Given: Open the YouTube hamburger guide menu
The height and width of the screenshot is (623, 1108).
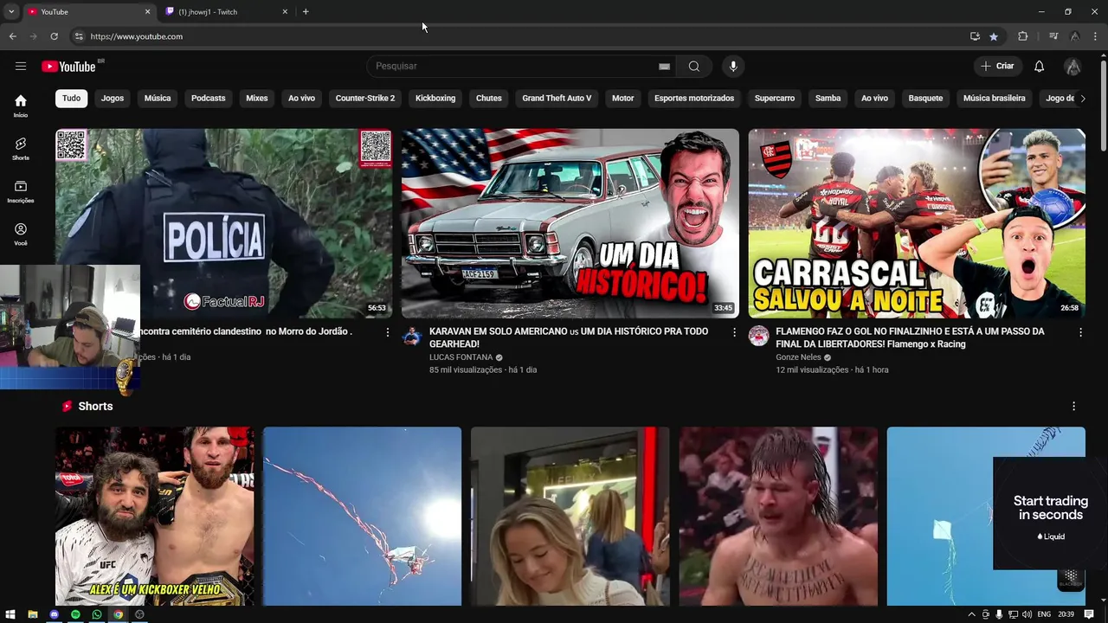Looking at the screenshot, I should [21, 66].
